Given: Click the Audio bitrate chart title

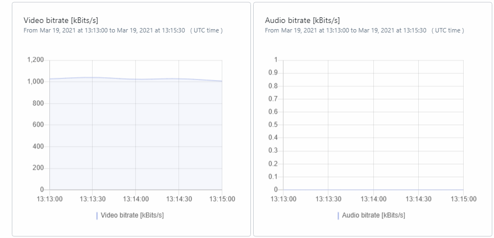Looking at the screenshot, I should pos(303,20).
